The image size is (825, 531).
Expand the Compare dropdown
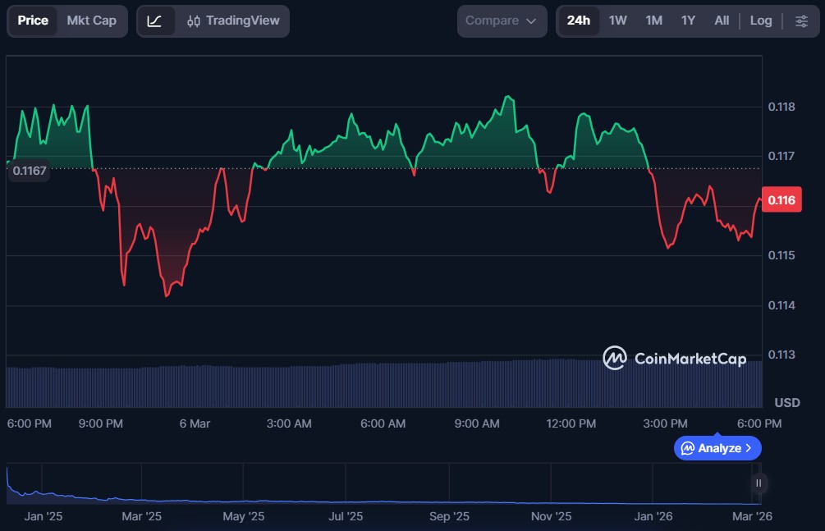click(x=501, y=21)
